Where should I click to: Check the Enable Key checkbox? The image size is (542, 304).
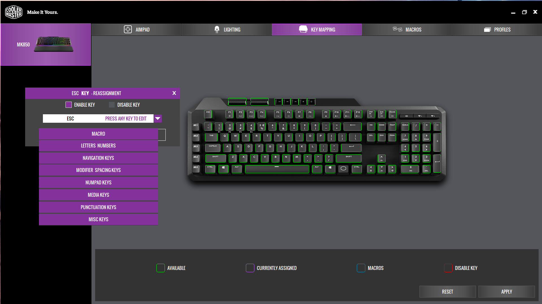pyautogui.click(x=69, y=105)
